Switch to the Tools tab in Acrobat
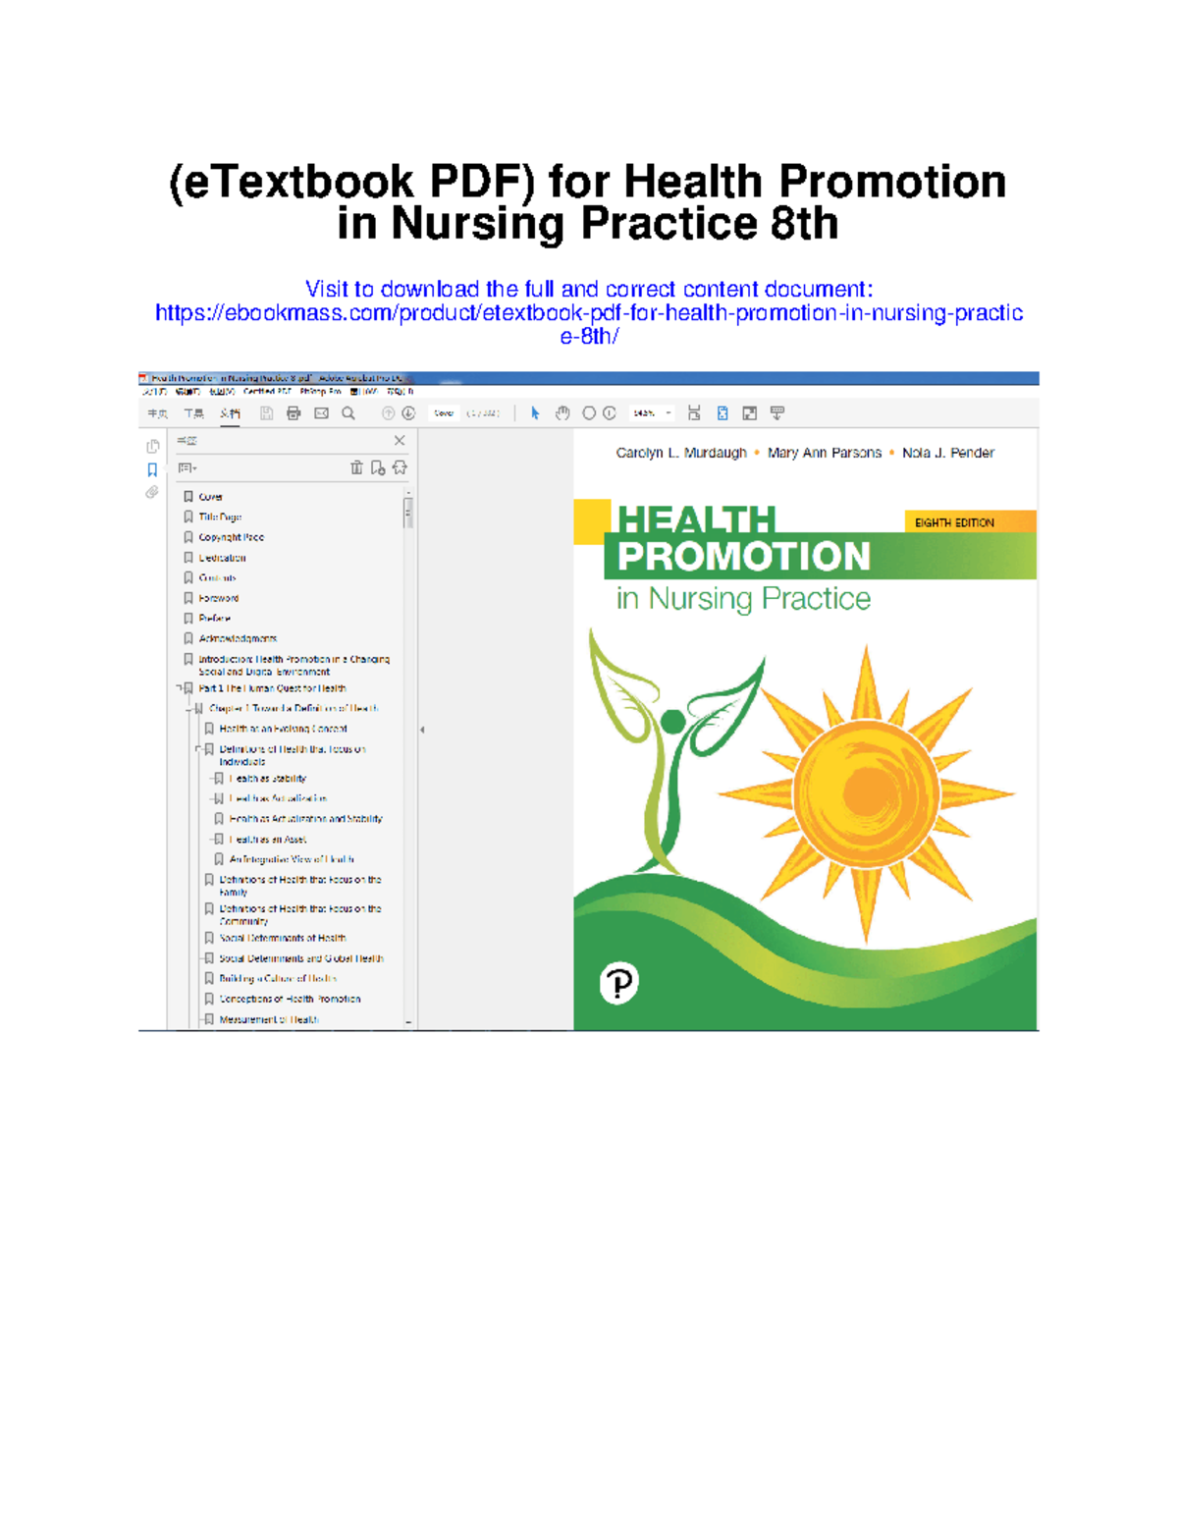The width and height of the screenshot is (1178, 1525). click(194, 413)
